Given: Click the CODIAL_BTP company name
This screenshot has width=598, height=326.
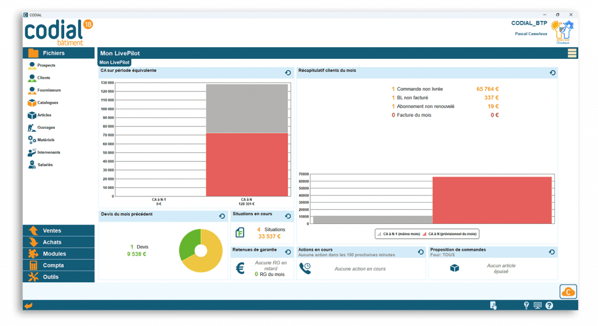Looking at the screenshot, I should (529, 23).
